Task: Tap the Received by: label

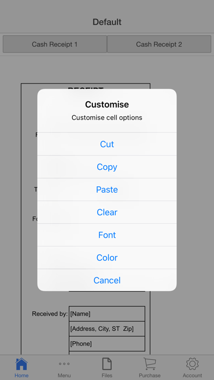Action: click(50, 314)
